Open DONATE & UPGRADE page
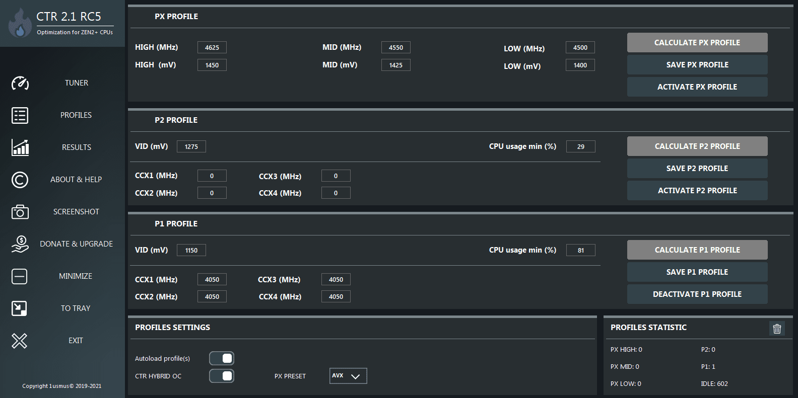 point(76,244)
